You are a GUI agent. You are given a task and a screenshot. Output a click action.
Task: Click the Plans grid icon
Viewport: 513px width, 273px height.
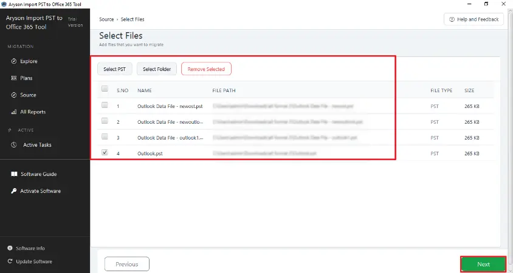coord(14,78)
